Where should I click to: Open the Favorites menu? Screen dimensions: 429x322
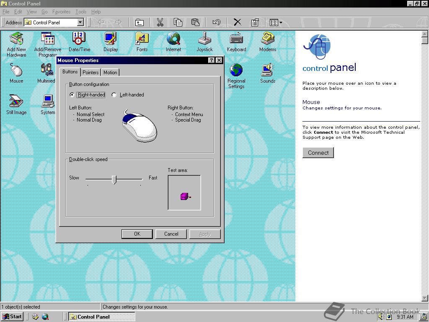61,11
